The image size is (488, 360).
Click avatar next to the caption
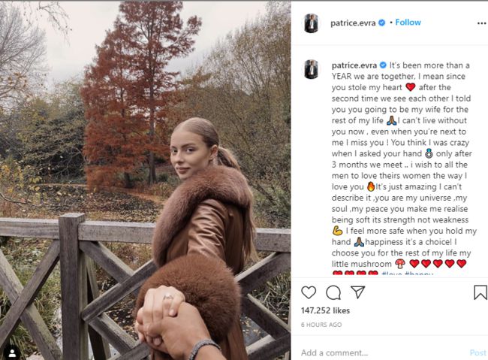[311, 70]
